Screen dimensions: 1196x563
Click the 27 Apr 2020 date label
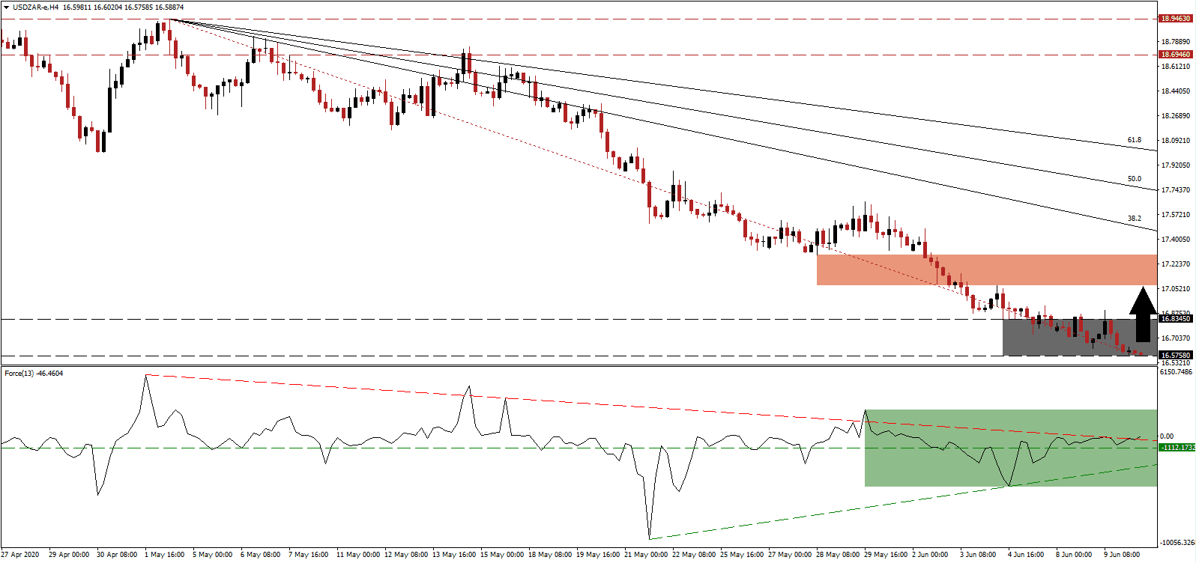20,555
